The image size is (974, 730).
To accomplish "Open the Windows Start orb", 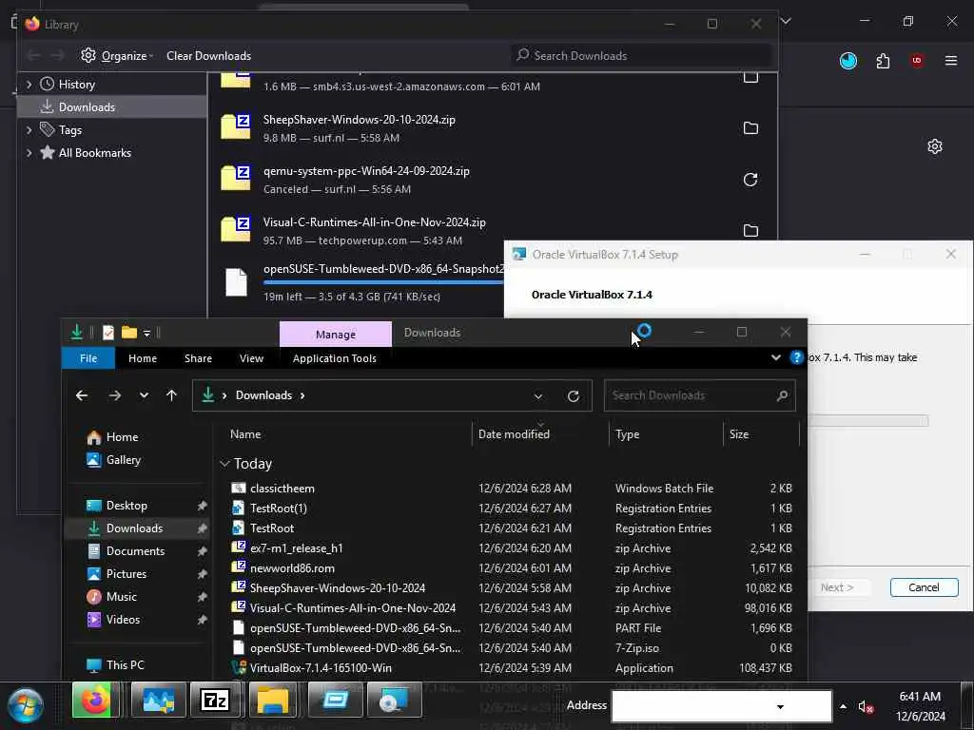I will 26,704.
